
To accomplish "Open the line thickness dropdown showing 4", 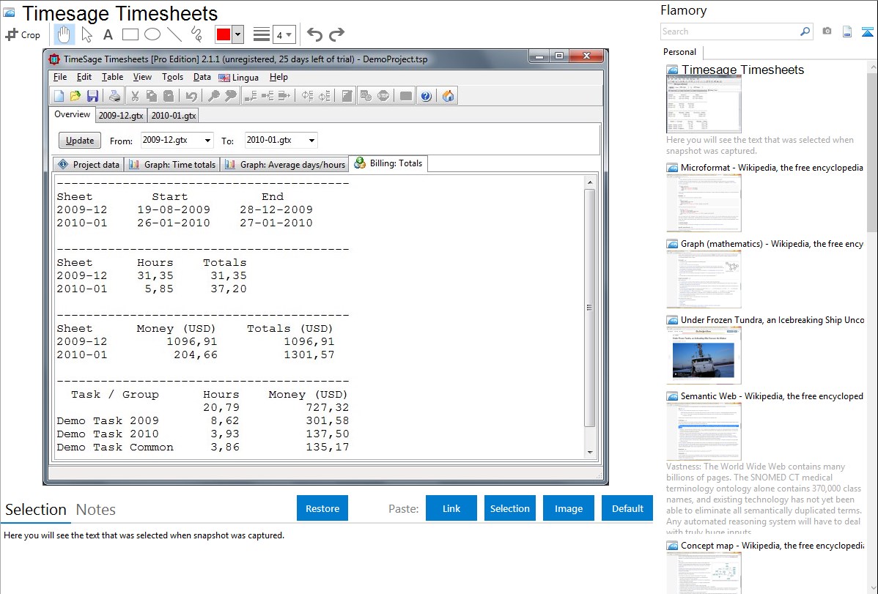I will click(284, 35).
